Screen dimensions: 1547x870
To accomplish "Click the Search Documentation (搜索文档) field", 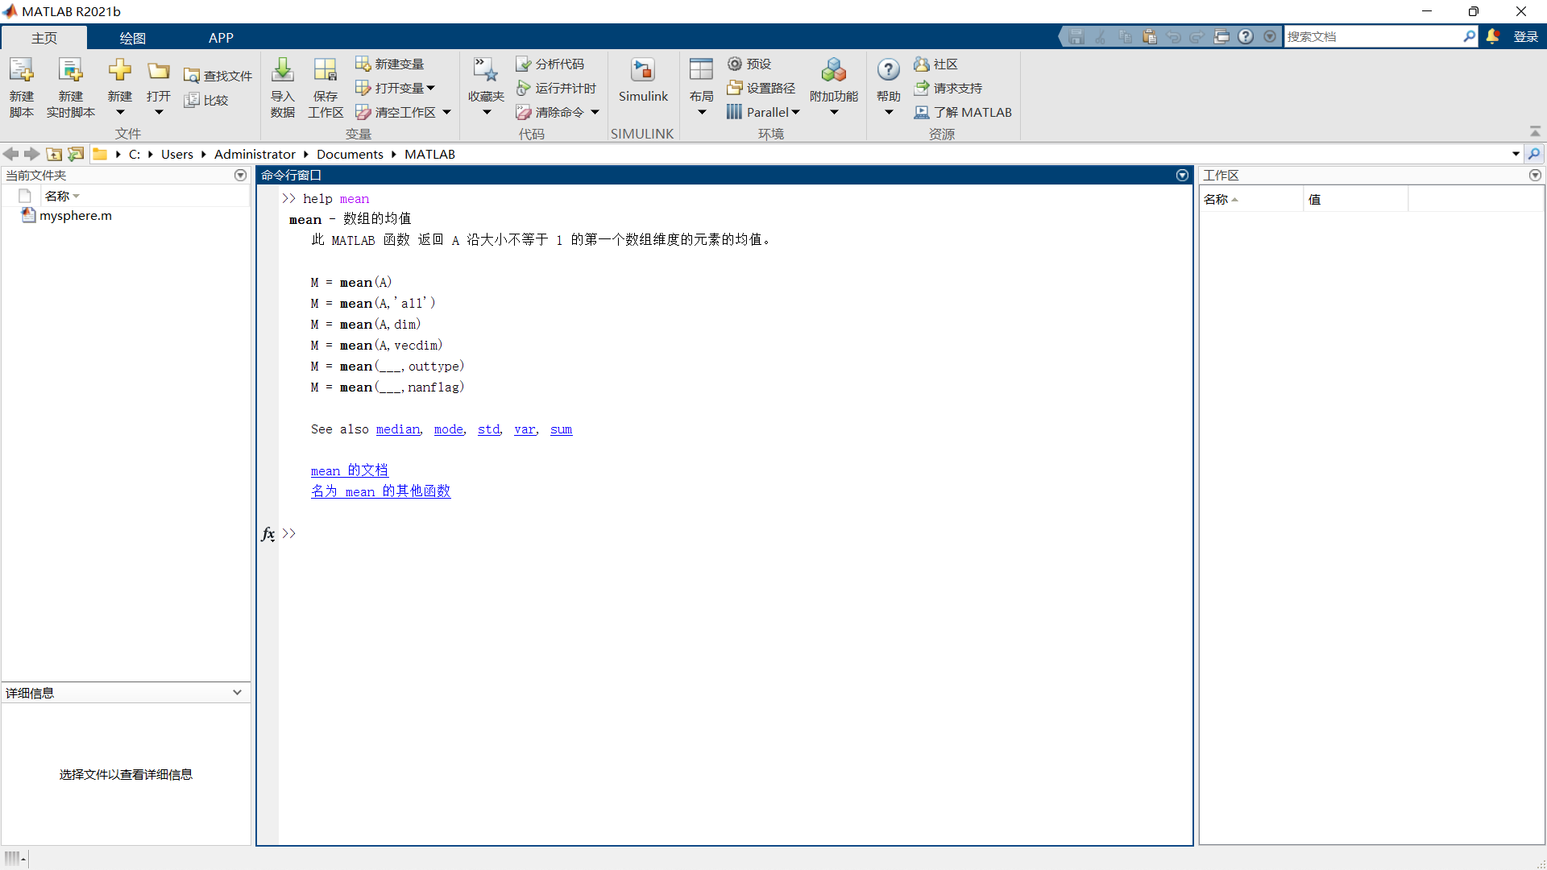I will (x=1374, y=36).
